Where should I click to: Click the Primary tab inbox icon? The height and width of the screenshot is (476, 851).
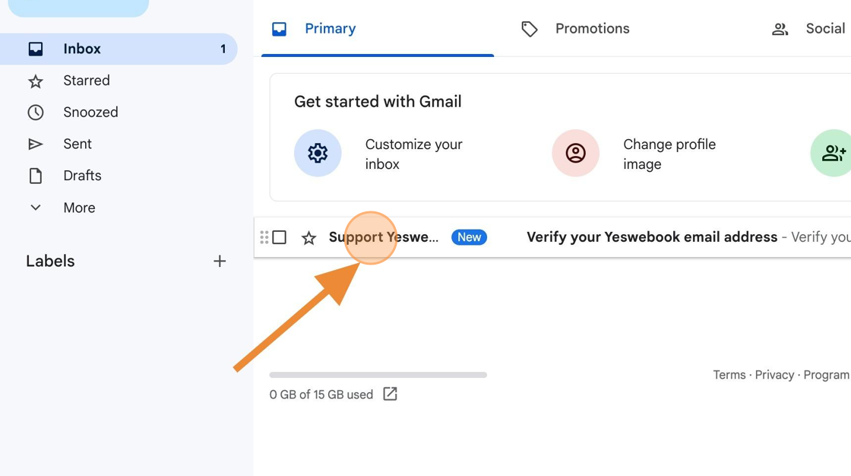coord(279,29)
